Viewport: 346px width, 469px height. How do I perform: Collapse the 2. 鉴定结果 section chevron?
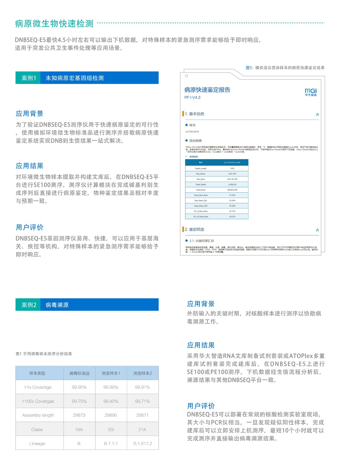[317, 230]
